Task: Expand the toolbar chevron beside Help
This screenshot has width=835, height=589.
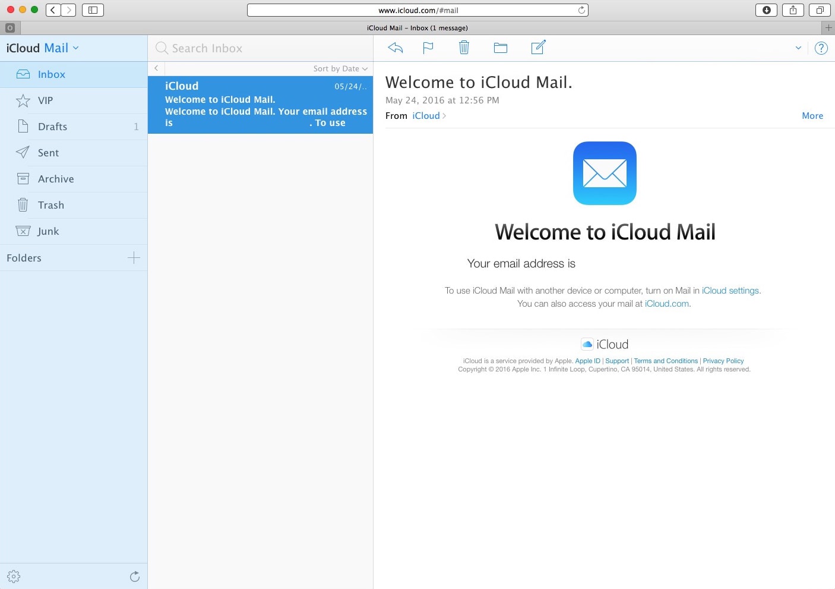Action: pos(798,48)
